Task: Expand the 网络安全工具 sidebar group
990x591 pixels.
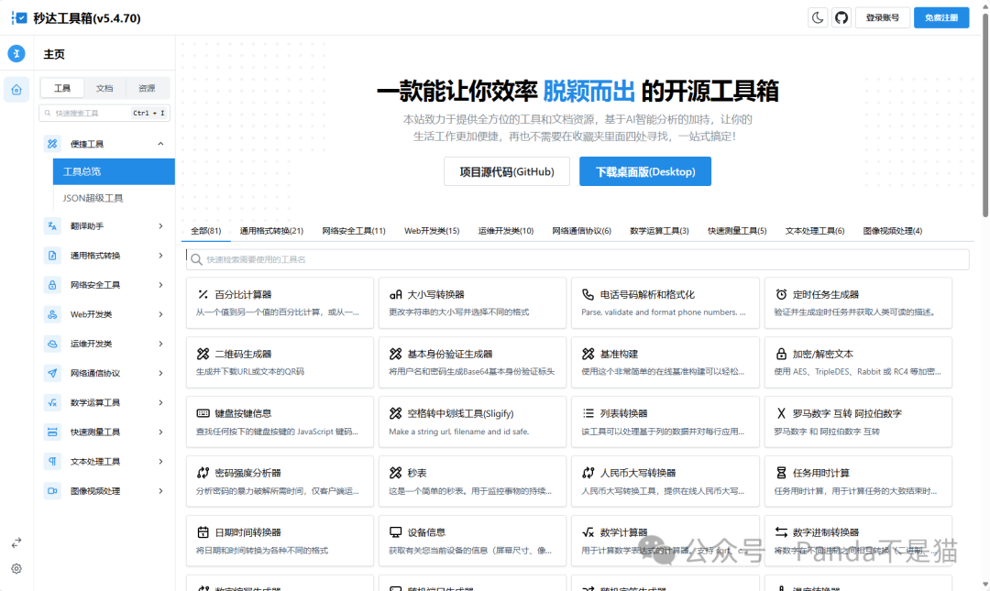Action: [104, 285]
